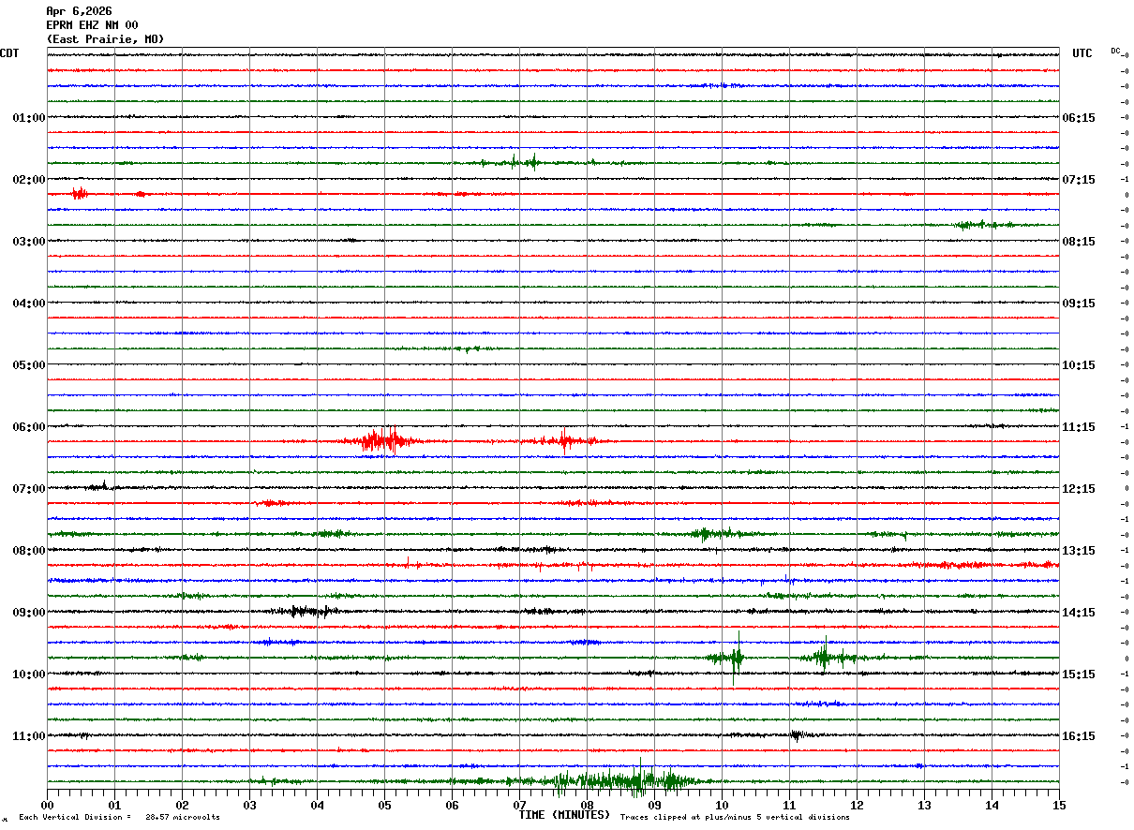Click the 08 minute axis tick label
The width and height of the screenshot is (1134, 830).
(587, 806)
